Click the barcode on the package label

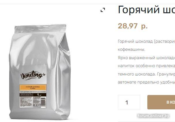pyautogui.click(x=44, y=102)
